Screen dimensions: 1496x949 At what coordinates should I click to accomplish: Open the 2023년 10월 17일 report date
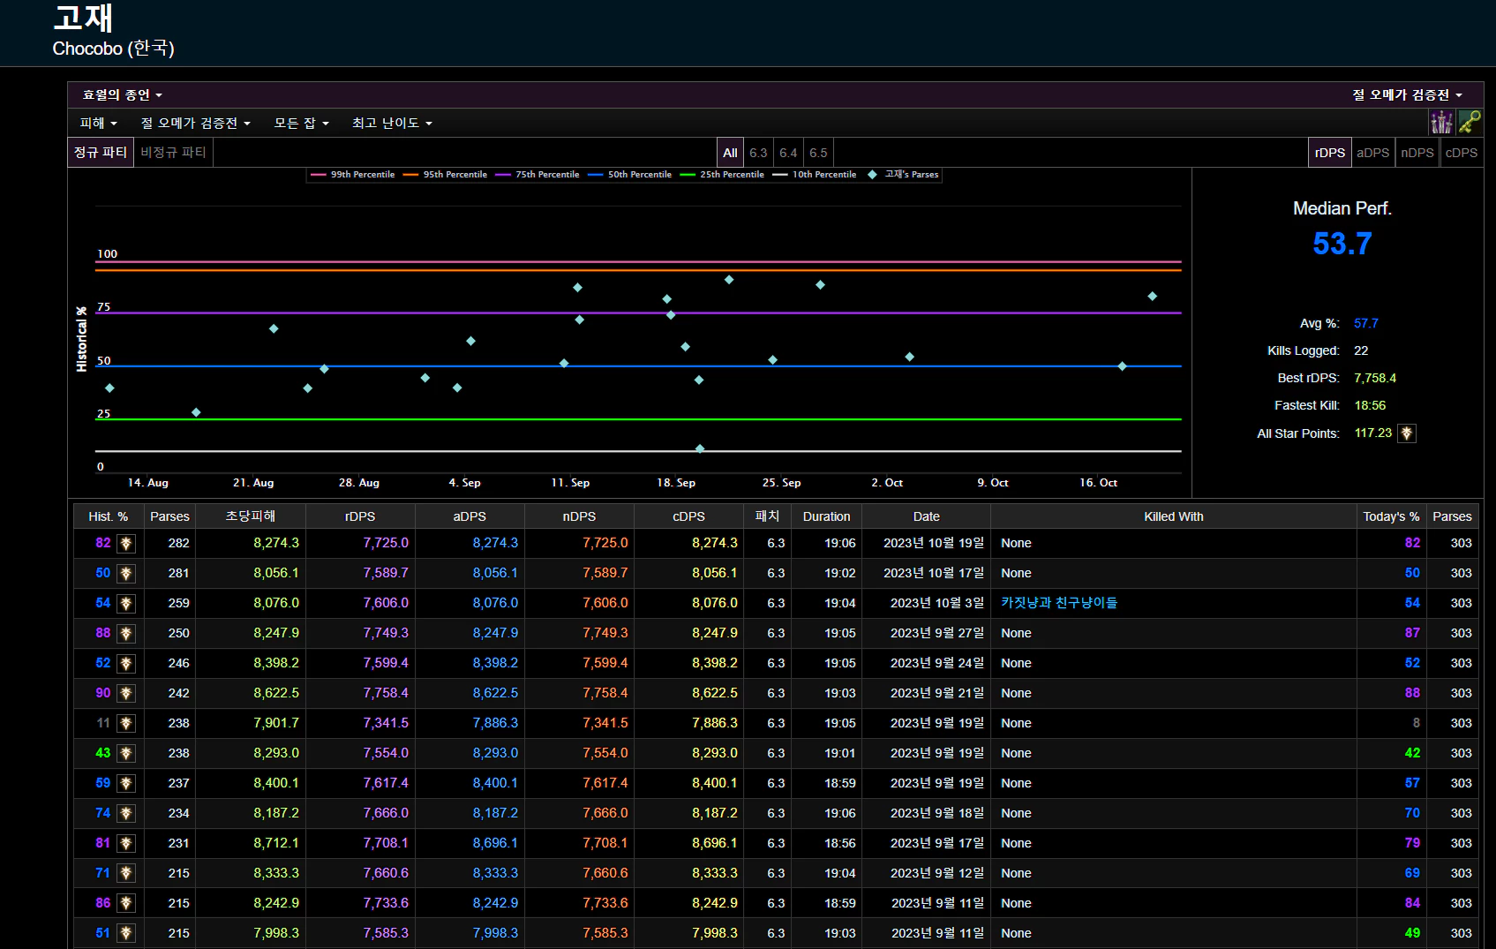coord(934,573)
